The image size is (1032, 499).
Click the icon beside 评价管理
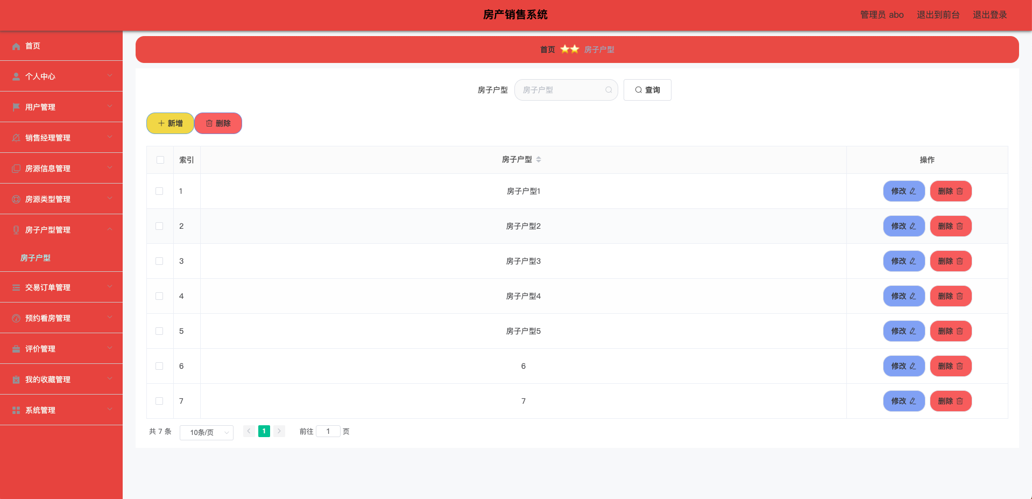pyautogui.click(x=16, y=349)
